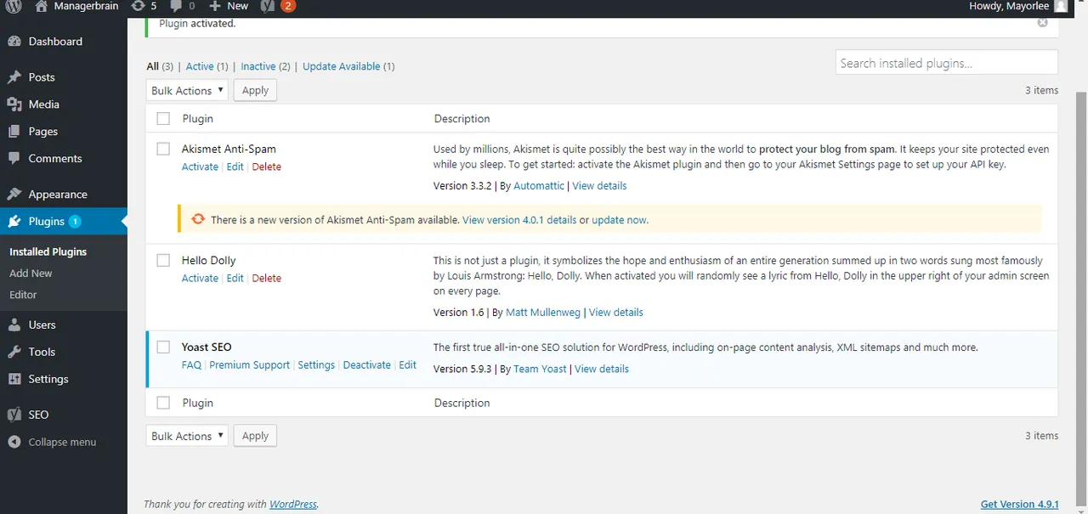This screenshot has height=514, width=1088.
Task: Click the Plugins plug icon
Action: (14, 222)
